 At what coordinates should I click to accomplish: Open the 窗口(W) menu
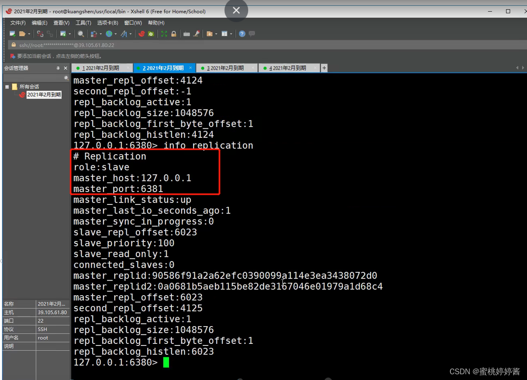133,23
